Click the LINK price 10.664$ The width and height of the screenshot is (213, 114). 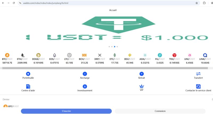(x=205, y=63)
